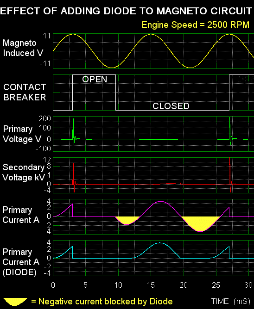Click the 'CONTACT BREAKER' label
Viewport: 254px width, 309px height.
pos(25,92)
